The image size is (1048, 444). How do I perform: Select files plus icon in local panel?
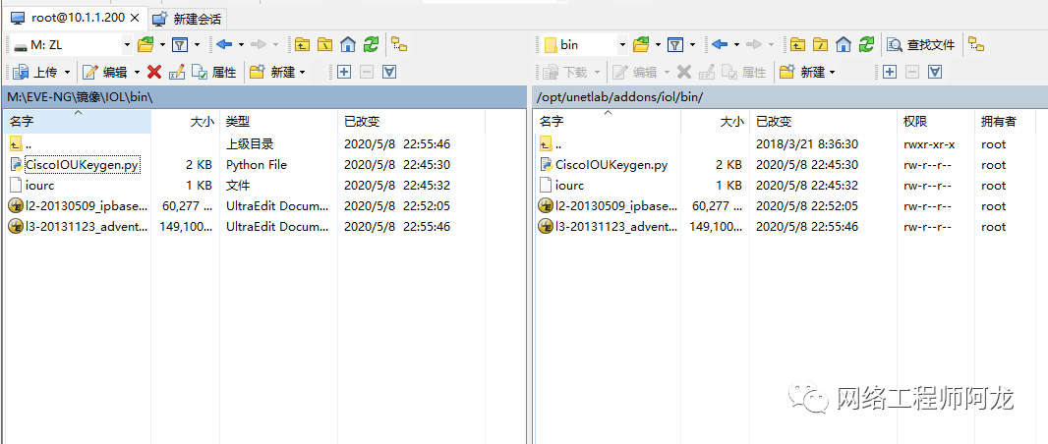tap(344, 72)
